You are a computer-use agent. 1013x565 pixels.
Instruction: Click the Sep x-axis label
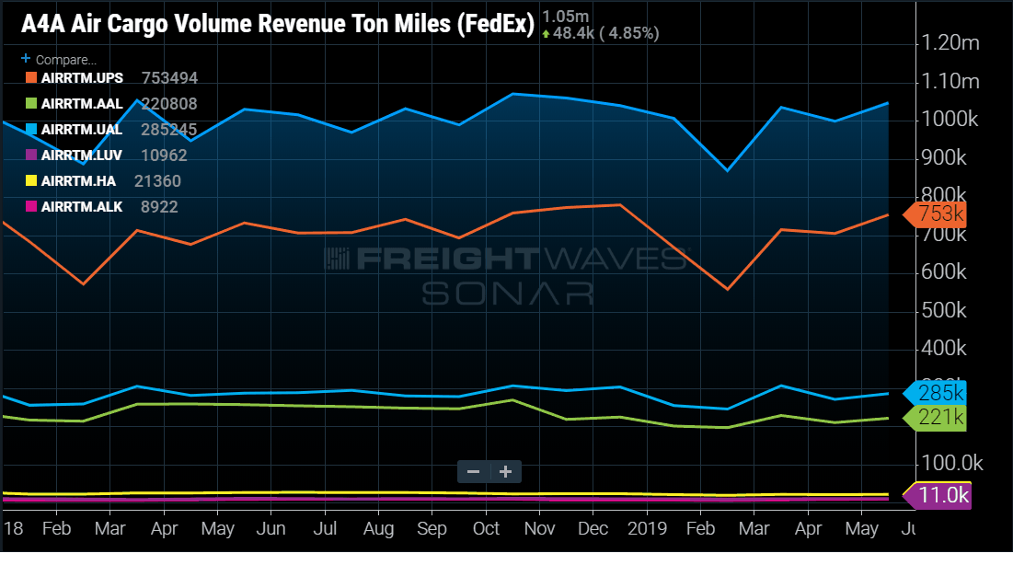pyautogui.click(x=432, y=529)
